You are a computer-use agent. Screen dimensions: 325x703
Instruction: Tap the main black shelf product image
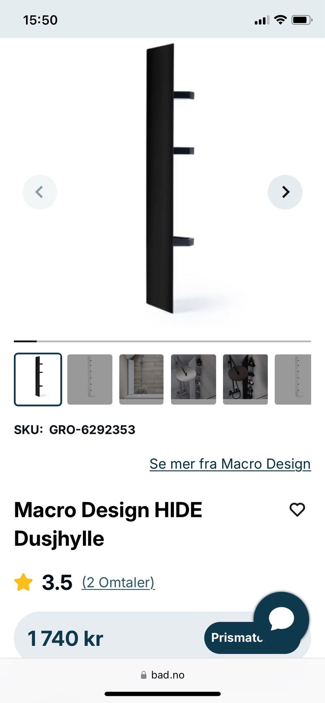pos(170,179)
